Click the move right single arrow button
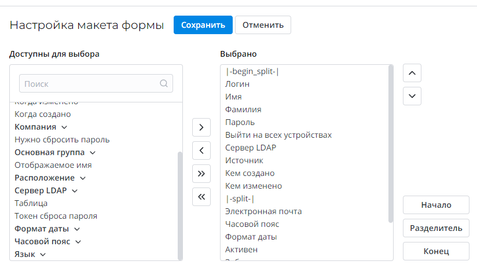The height and width of the screenshot is (272, 477). pos(201,127)
